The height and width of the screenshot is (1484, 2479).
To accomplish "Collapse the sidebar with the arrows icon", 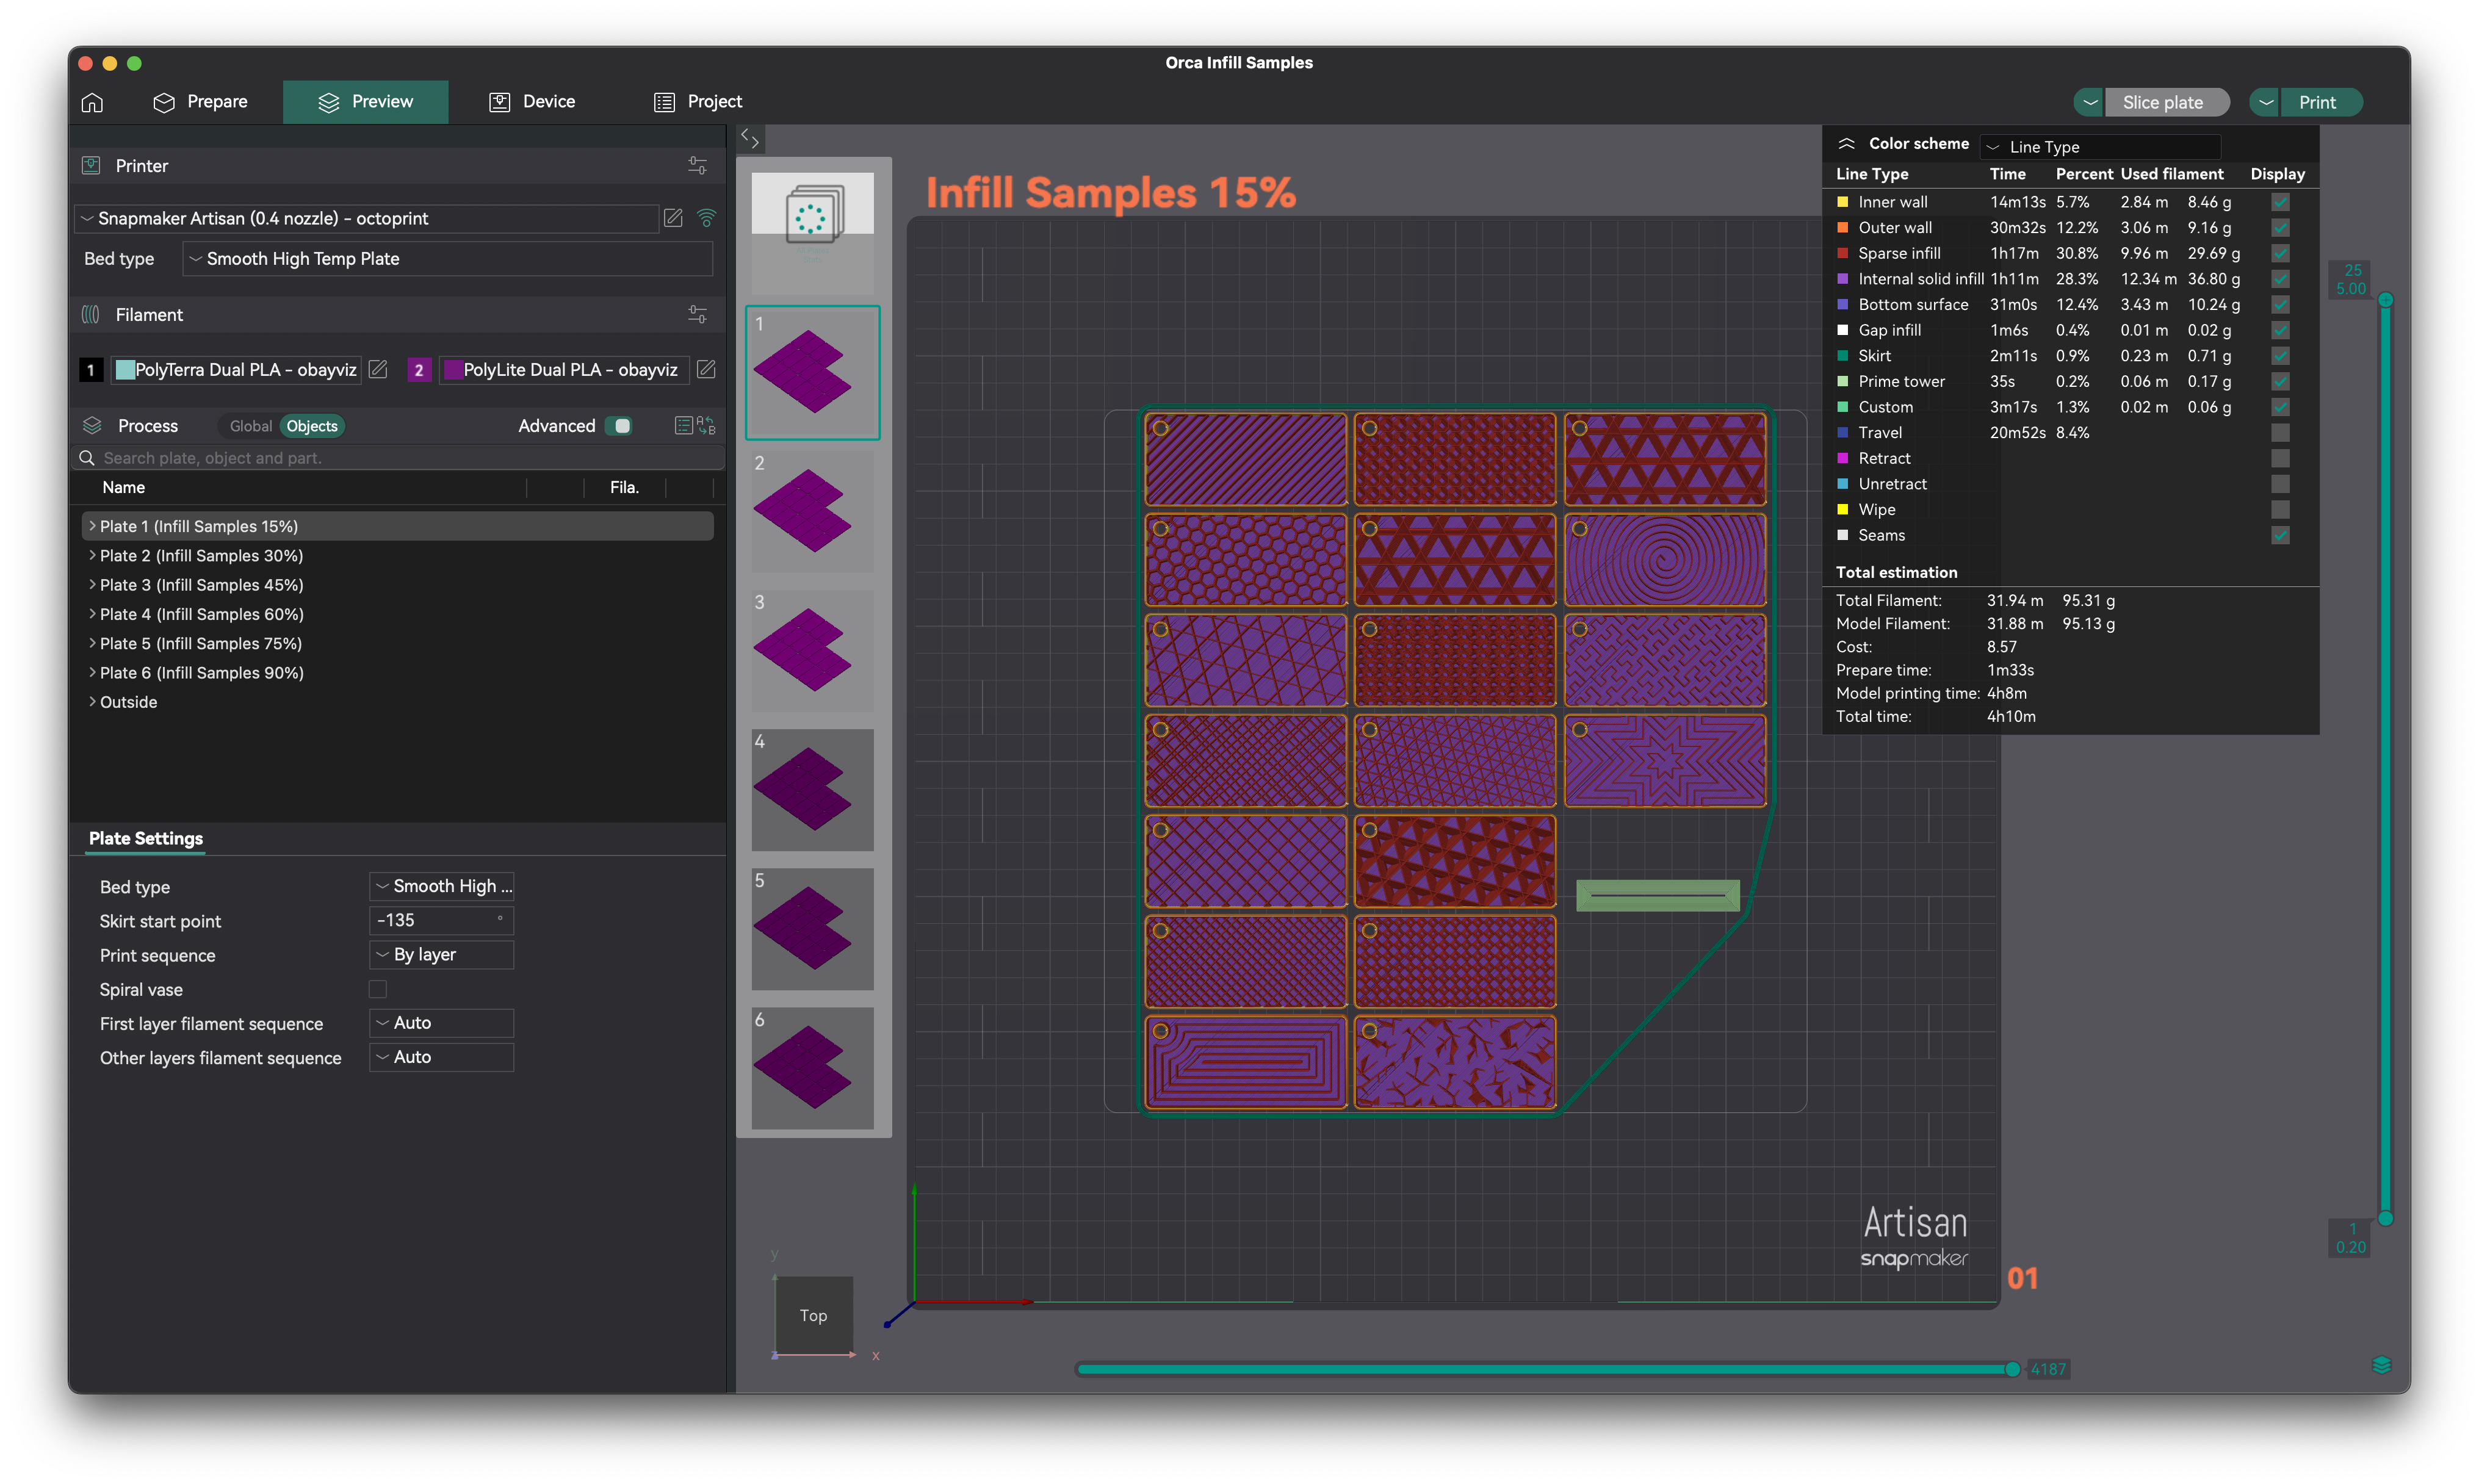I will pos(750,139).
